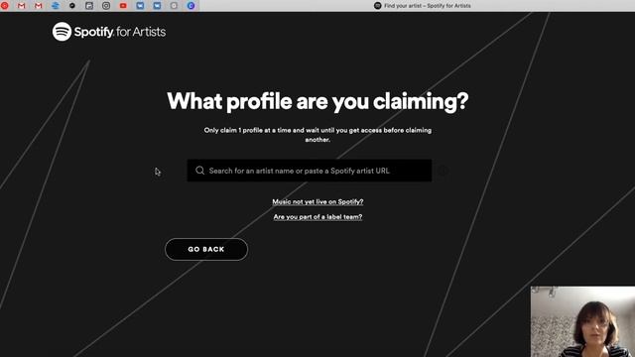Open the blue circle pinned tab

tap(190, 6)
